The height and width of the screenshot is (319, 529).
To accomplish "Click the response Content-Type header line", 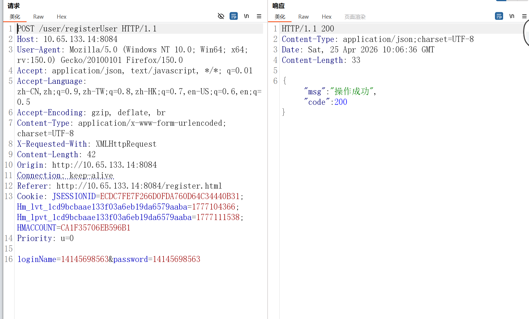I will [378, 39].
